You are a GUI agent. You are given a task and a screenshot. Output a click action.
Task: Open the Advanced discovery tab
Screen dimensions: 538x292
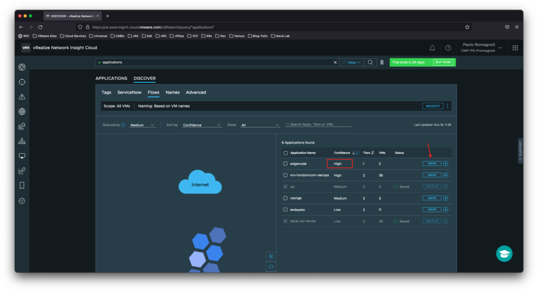coord(196,92)
